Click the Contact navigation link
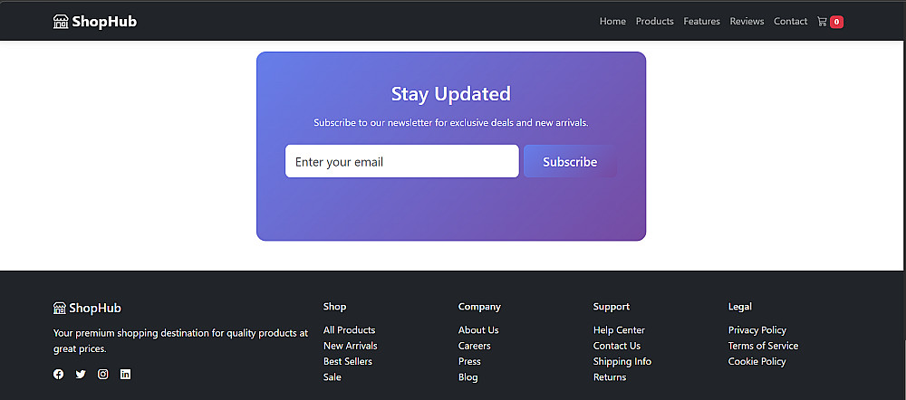The width and height of the screenshot is (906, 400). tap(790, 22)
